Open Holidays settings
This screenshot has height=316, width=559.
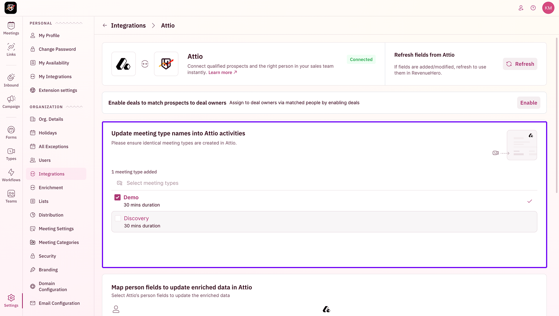56,133
